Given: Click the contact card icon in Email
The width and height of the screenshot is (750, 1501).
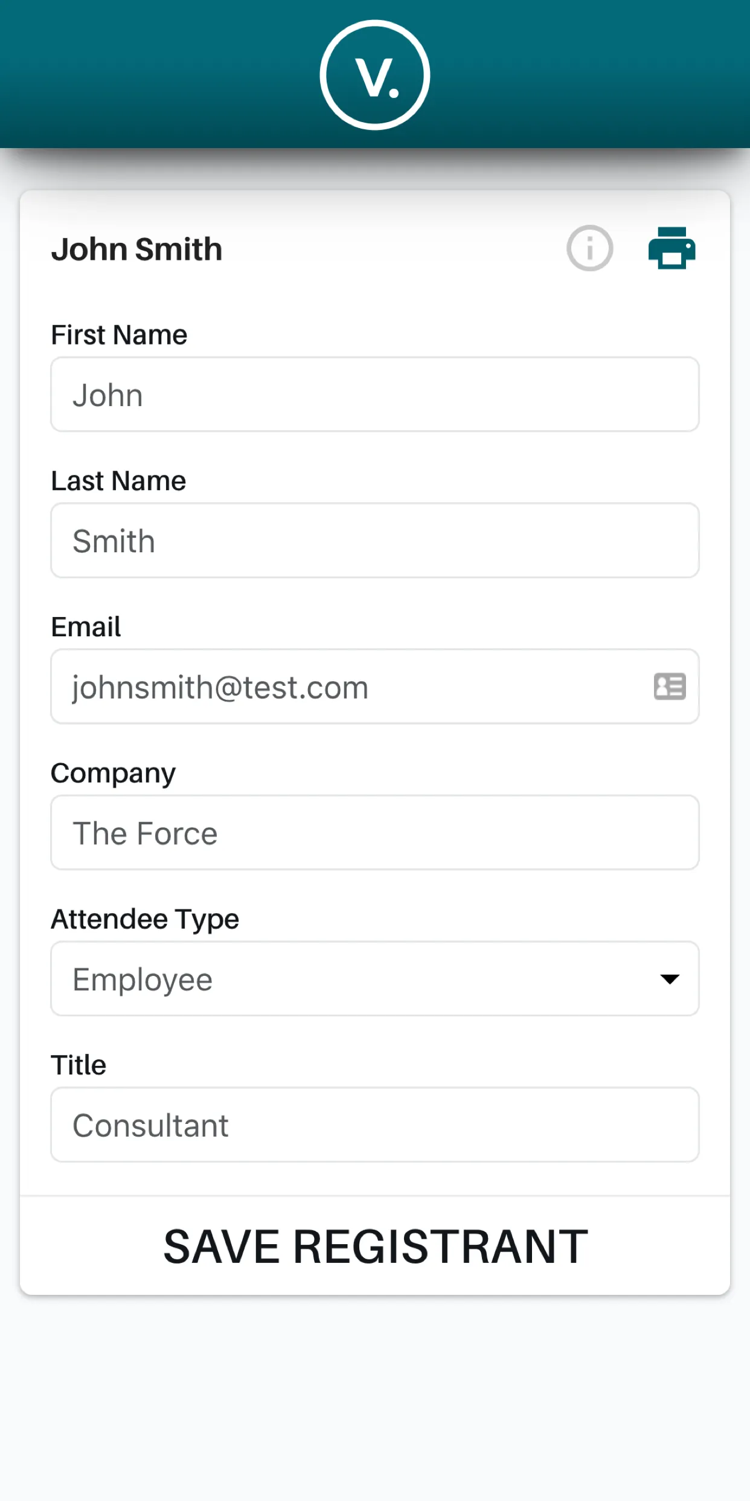Looking at the screenshot, I should (670, 686).
